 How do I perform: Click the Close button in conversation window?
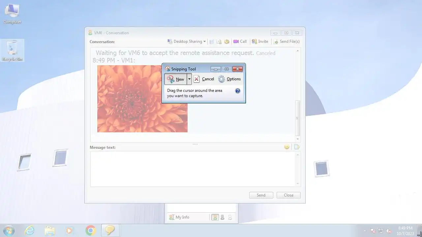pos(288,195)
